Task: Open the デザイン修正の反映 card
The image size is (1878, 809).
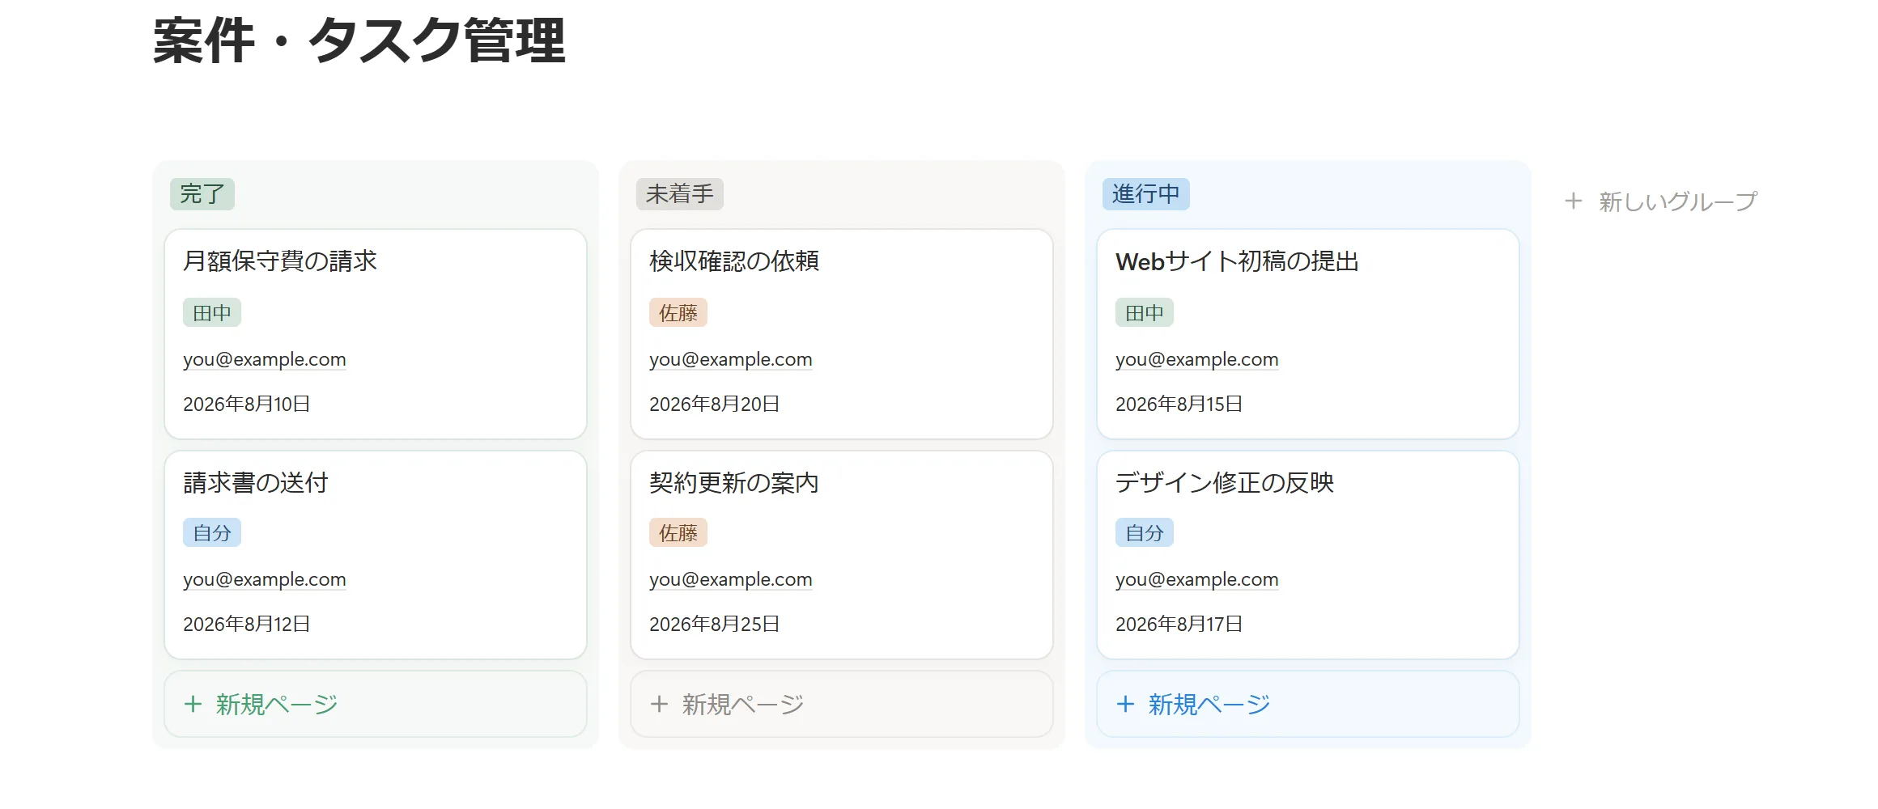Action: pos(1308,555)
